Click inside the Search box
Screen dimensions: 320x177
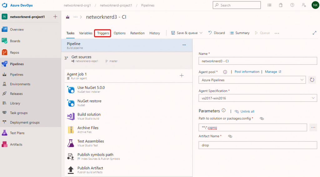[237, 5]
